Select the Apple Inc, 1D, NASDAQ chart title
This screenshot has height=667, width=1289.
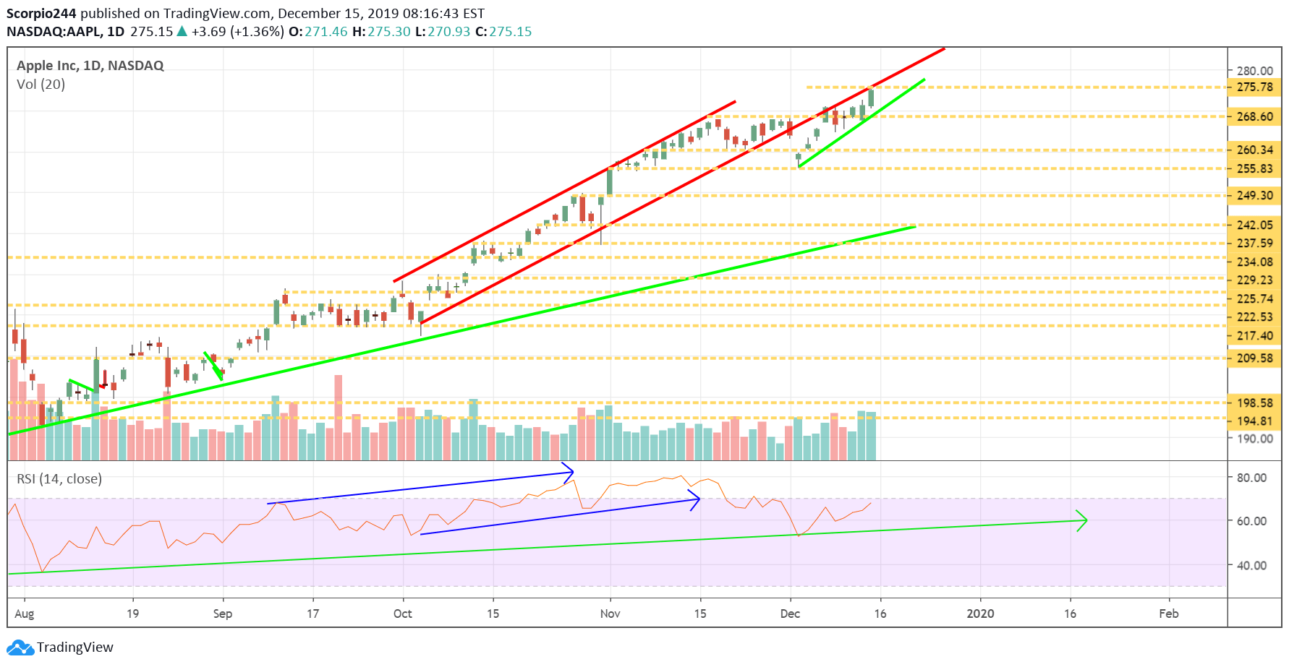coord(90,66)
